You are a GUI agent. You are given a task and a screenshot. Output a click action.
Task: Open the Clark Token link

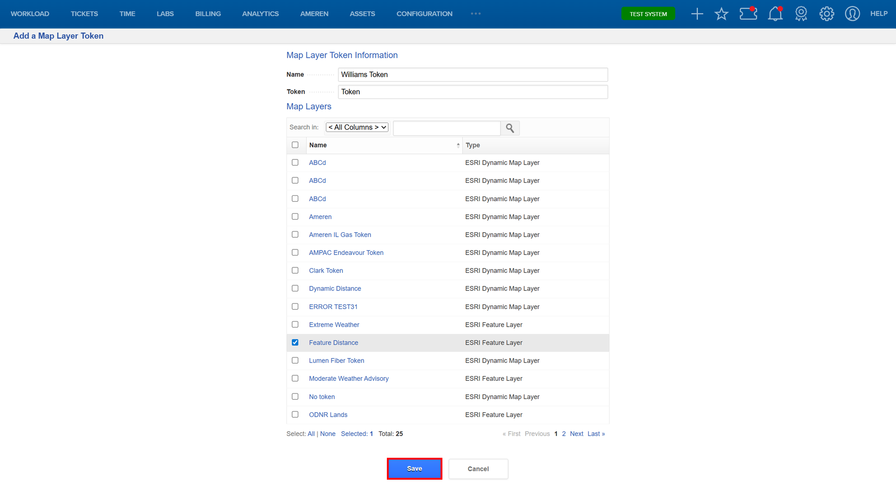326,271
